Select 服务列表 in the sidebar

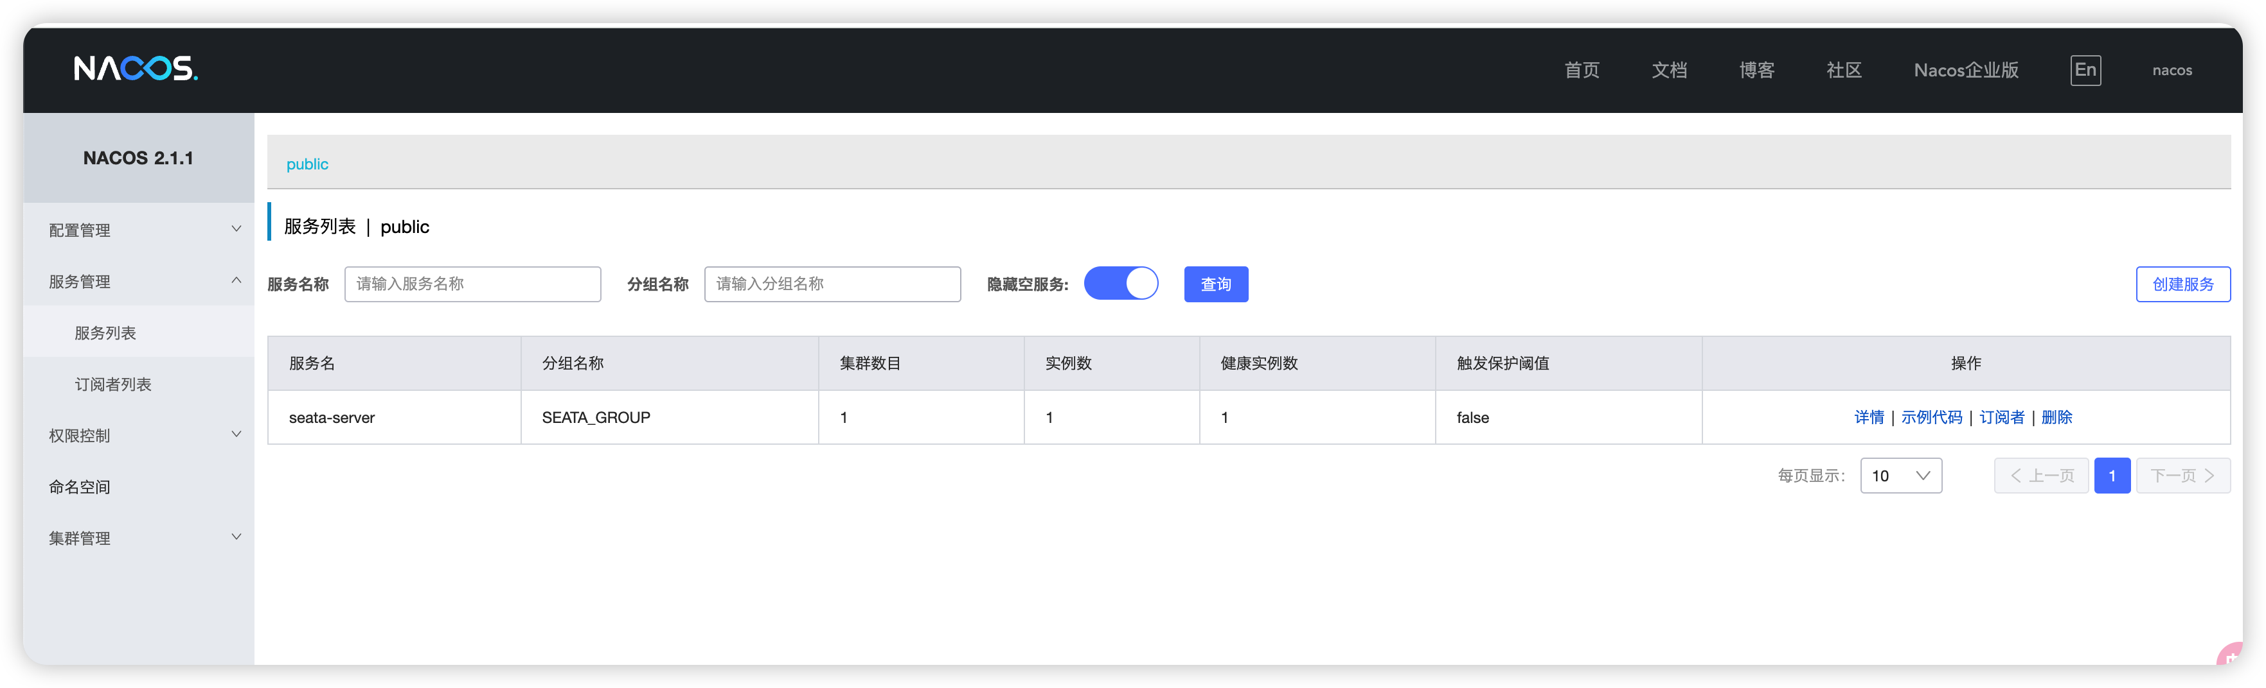105,333
